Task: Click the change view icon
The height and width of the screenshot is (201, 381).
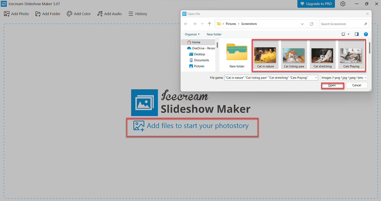Action: click(x=343, y=34)
